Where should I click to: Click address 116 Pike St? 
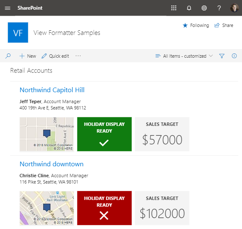click(49, 182)
